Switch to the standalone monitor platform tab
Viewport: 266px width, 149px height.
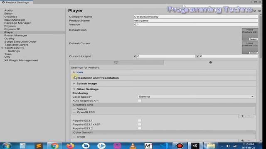tap(116, 62)
